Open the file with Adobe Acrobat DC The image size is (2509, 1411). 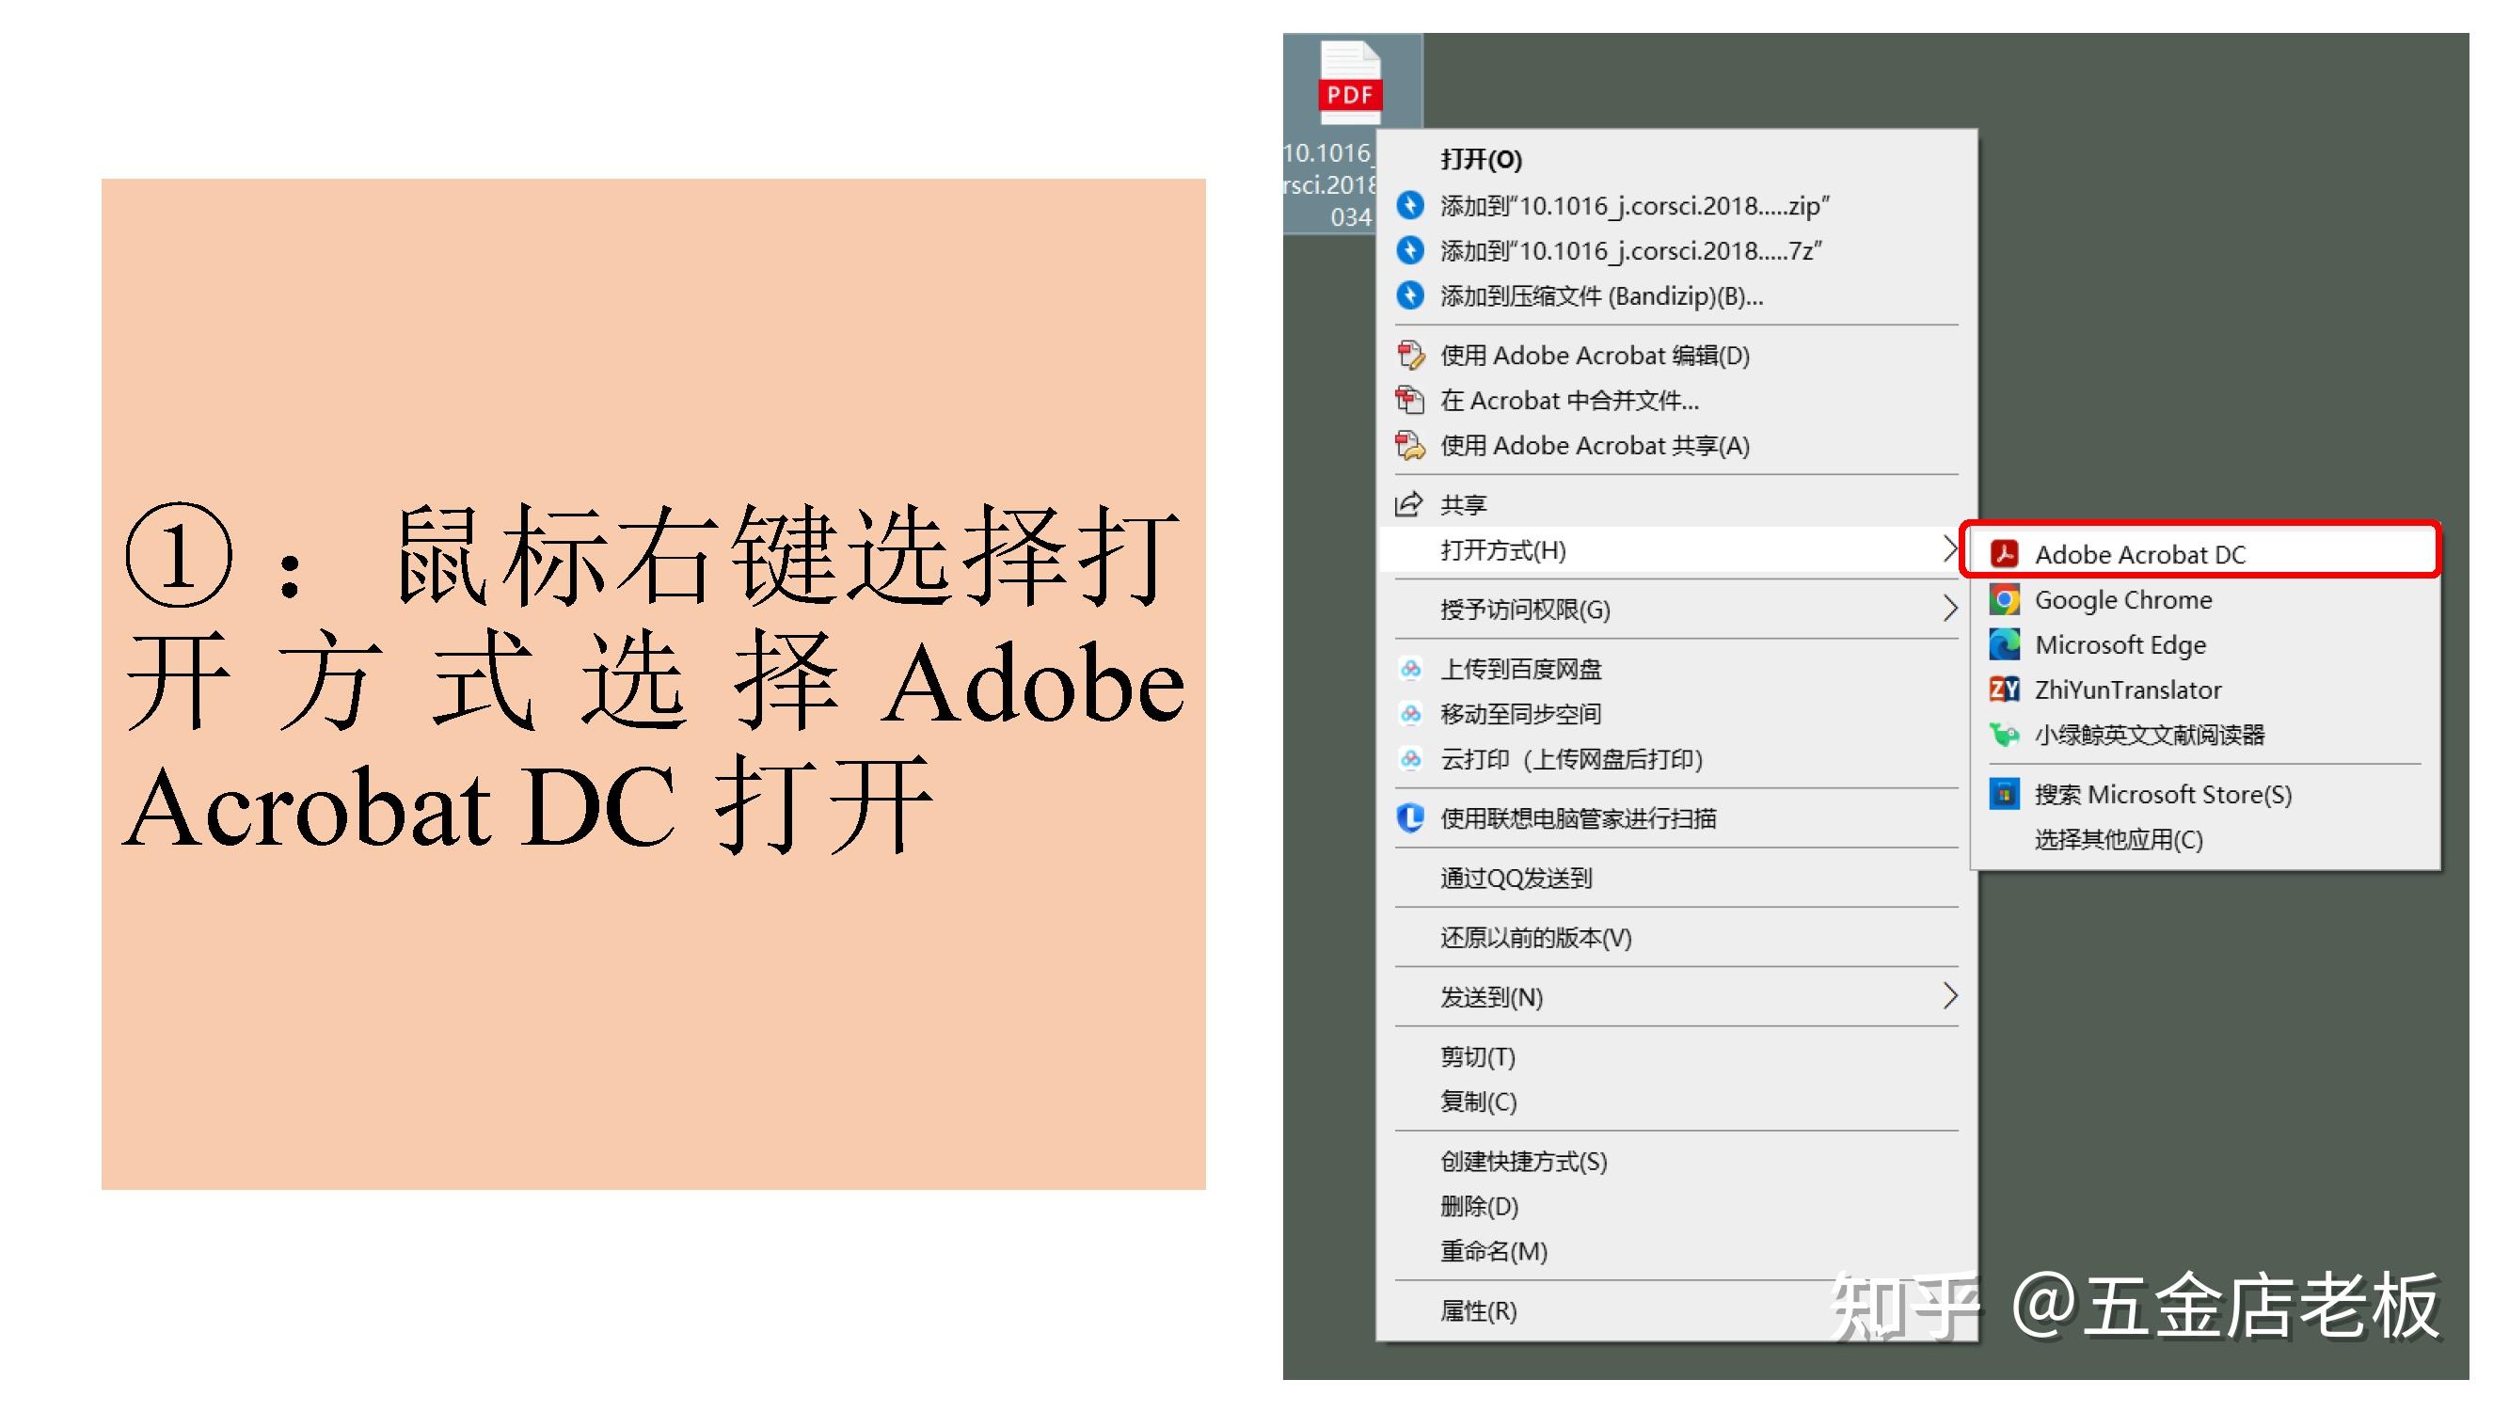(x=2140, y=553)
